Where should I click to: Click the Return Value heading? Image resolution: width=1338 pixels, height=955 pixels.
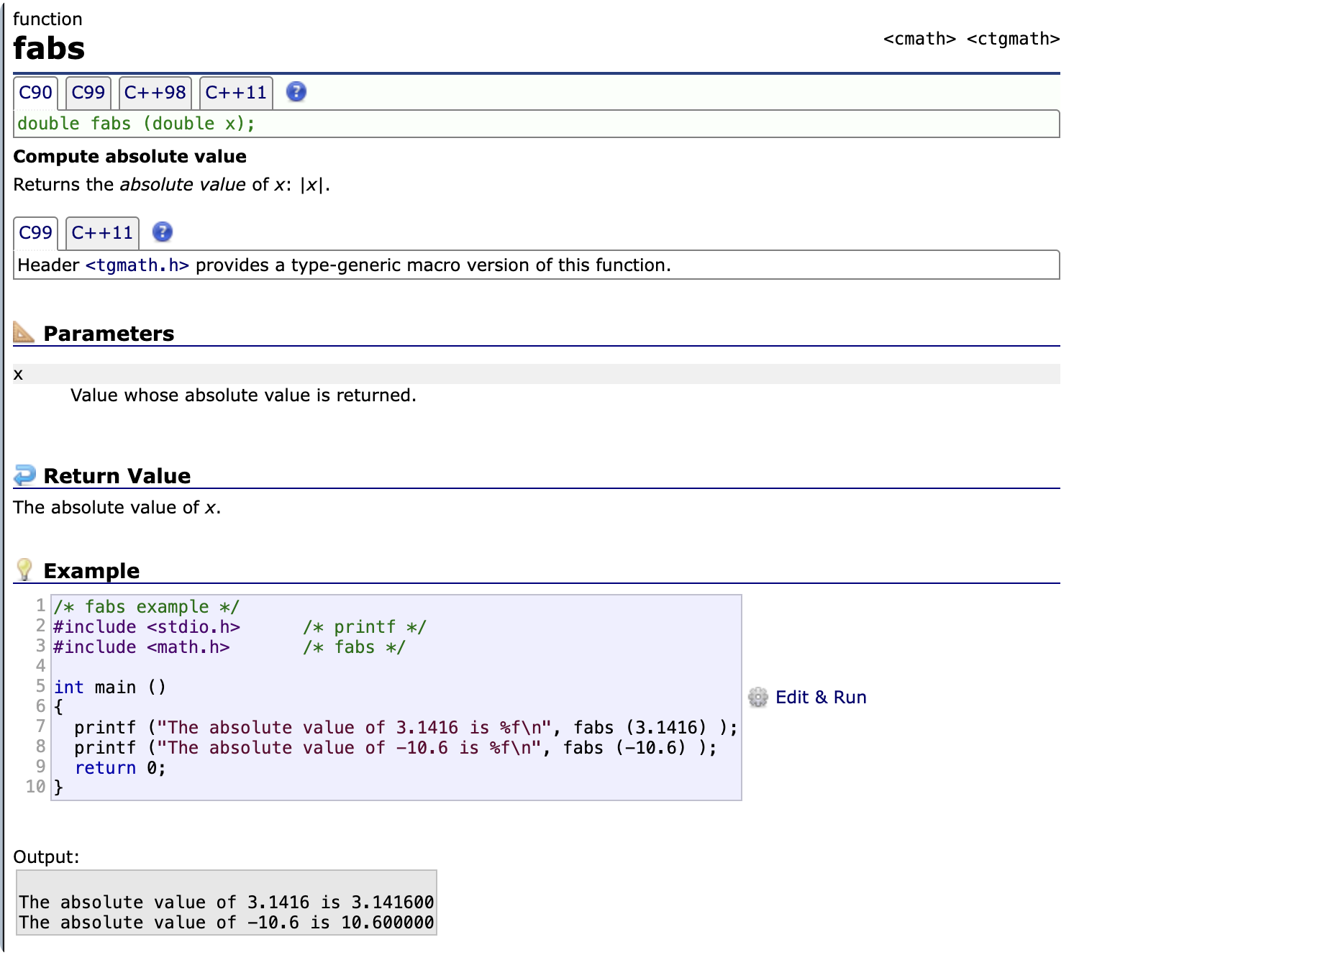point(117,475)
